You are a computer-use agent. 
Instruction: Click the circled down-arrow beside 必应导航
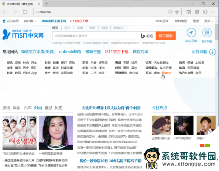[x=212, y=52]
